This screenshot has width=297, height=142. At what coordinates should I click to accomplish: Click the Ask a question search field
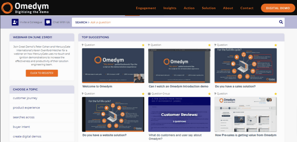(178, 22)
